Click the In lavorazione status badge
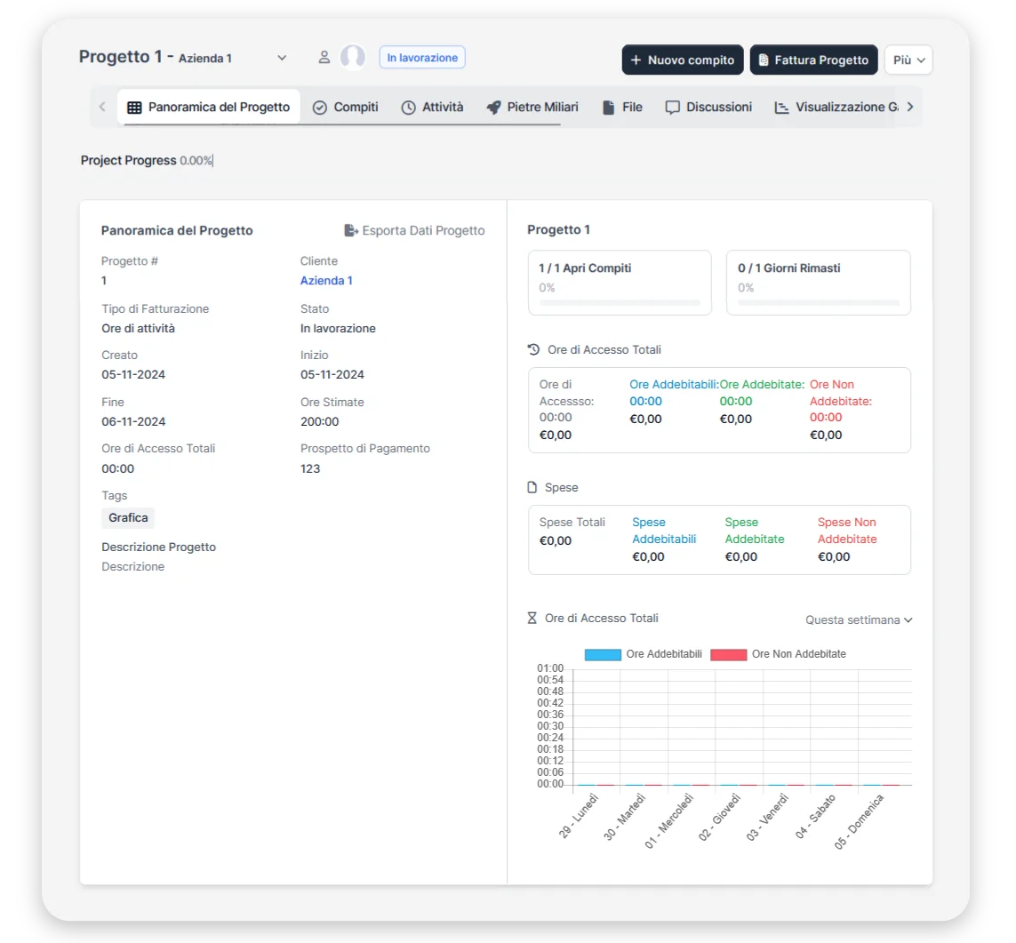This screenshot has width=1016, height=943. click(422, 58)
